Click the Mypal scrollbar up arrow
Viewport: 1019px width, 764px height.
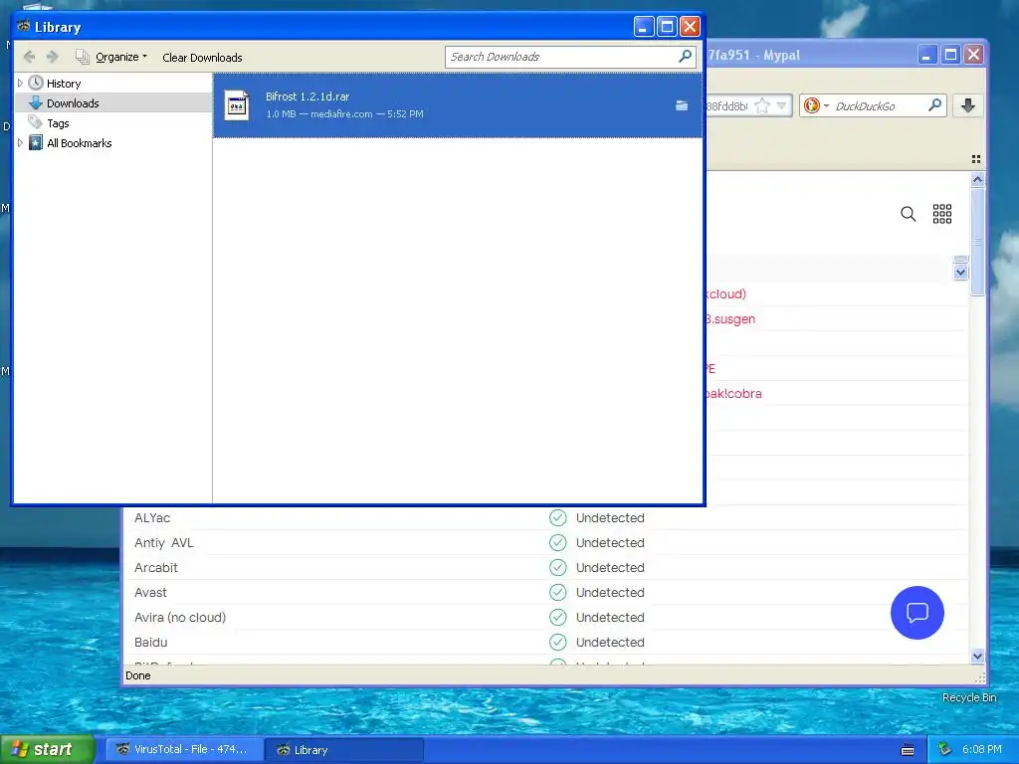tap(977, 179)
